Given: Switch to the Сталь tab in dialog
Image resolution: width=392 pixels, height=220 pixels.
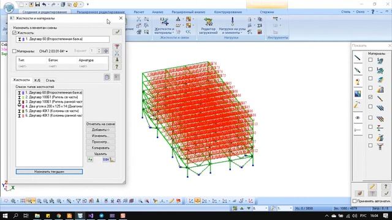Looking at the screenshot, I should coord(50,80).
